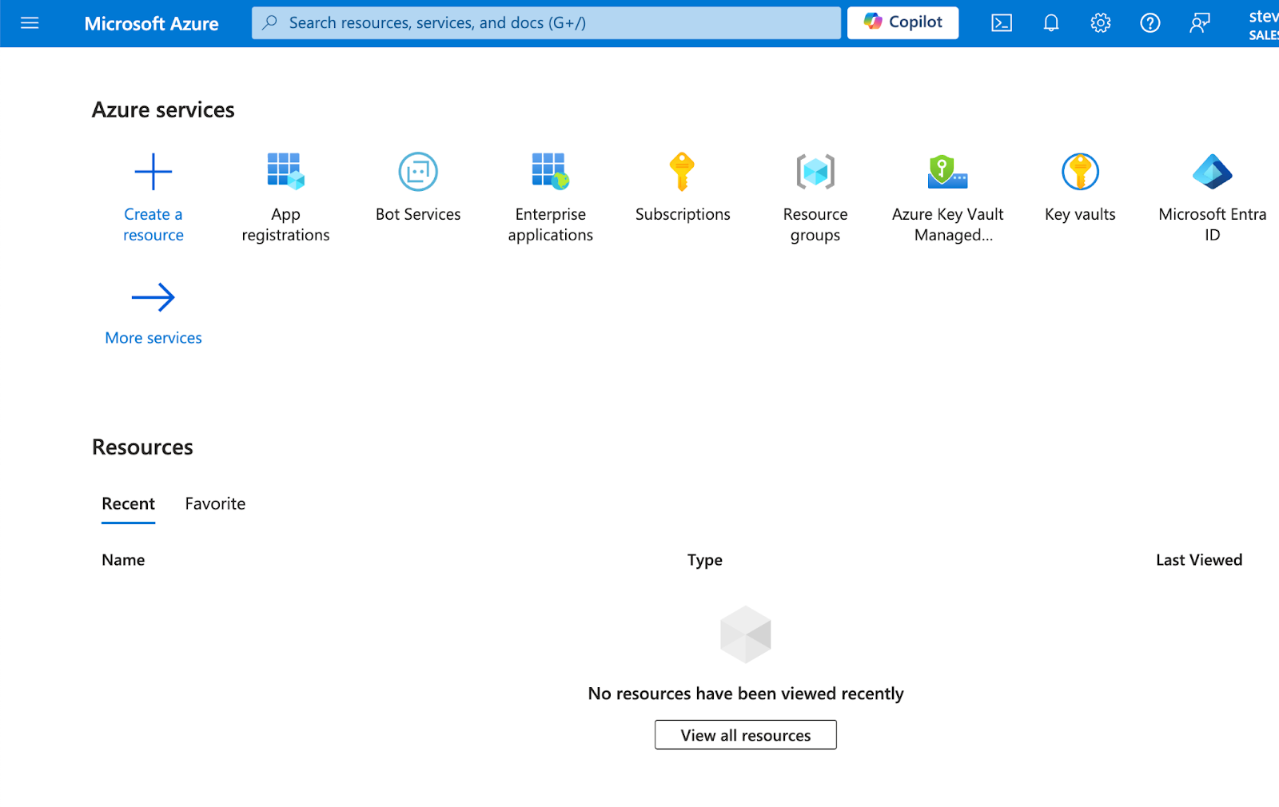Open the Create a resource link text
1279x807 pixels.
[153, 225]
